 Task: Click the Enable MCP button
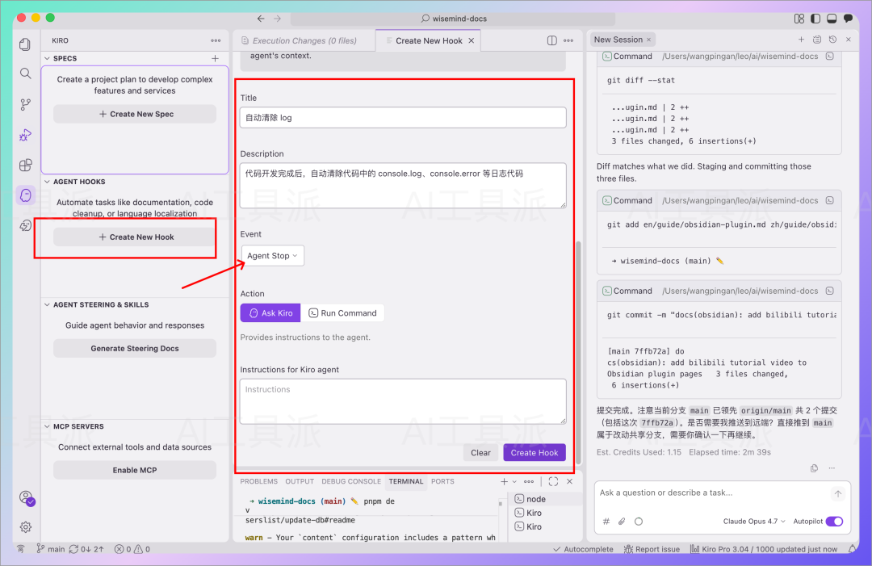tap(135, 471)
